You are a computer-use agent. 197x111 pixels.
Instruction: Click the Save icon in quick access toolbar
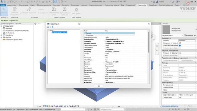click(x=11, y=2)
